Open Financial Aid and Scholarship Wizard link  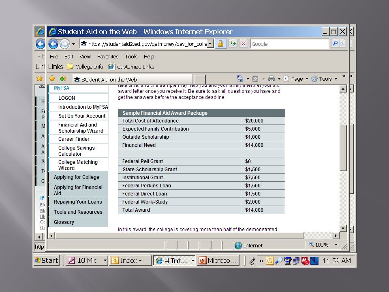point(81,128)
